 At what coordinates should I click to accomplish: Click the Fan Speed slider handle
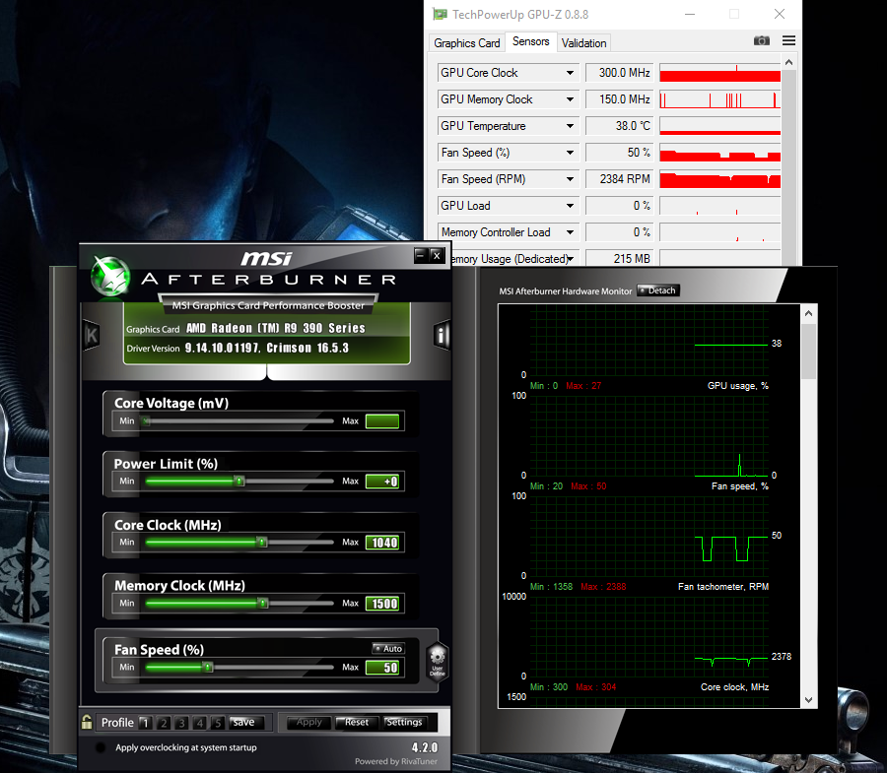208,668
